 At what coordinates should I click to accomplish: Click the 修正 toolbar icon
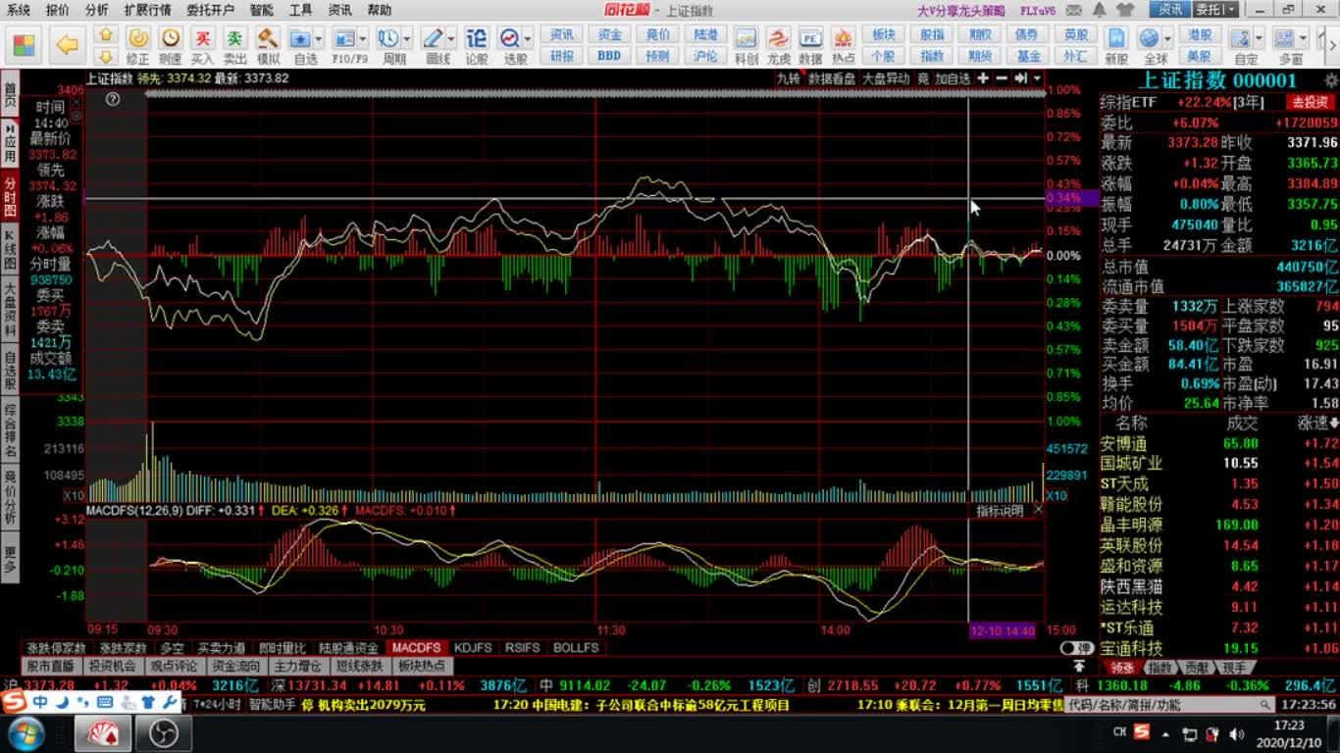tap(137, 38)
